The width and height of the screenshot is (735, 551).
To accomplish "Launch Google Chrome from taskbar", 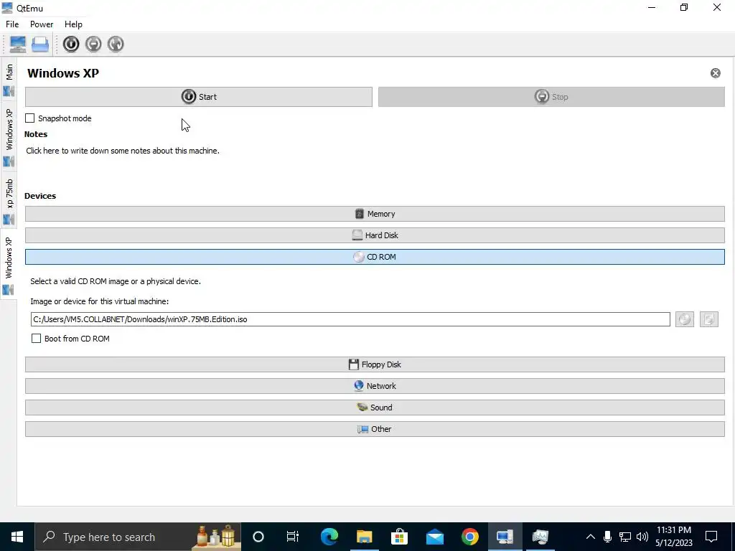I will 469,537.
